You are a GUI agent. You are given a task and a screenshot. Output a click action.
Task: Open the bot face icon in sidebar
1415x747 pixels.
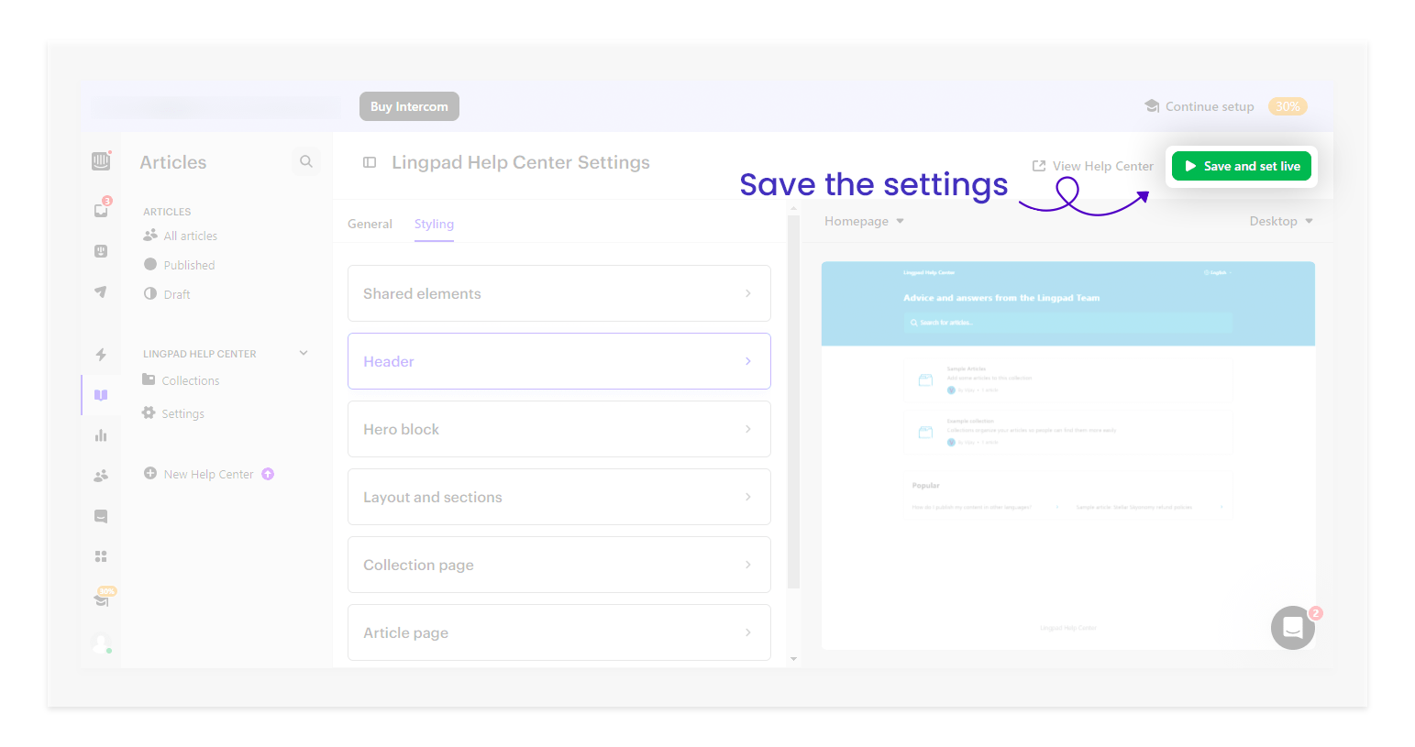point(101,251)
